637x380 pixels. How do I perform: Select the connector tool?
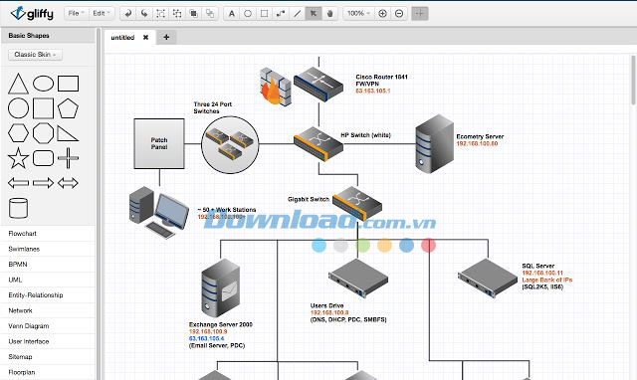tap(281, 13)
